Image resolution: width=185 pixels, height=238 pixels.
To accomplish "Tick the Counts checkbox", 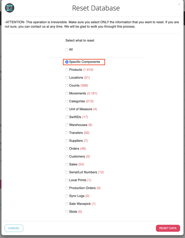I will (67, 86).
